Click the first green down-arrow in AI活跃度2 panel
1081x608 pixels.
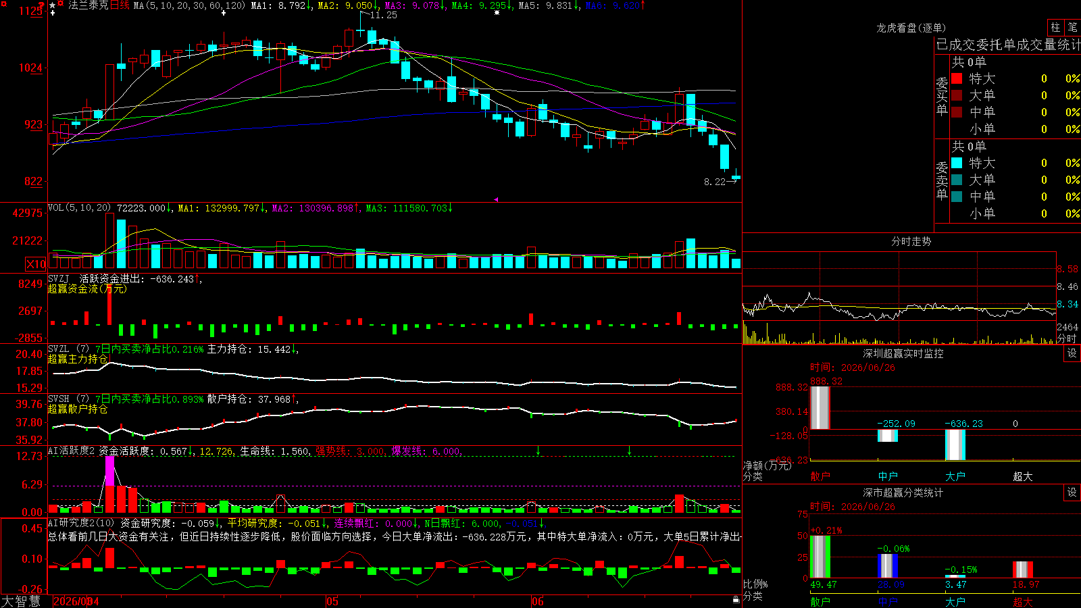(x=538, y=451)
